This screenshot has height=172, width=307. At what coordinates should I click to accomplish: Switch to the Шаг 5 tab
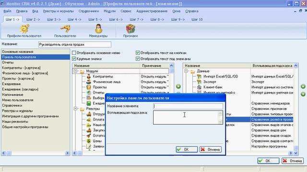click(95, 19)
